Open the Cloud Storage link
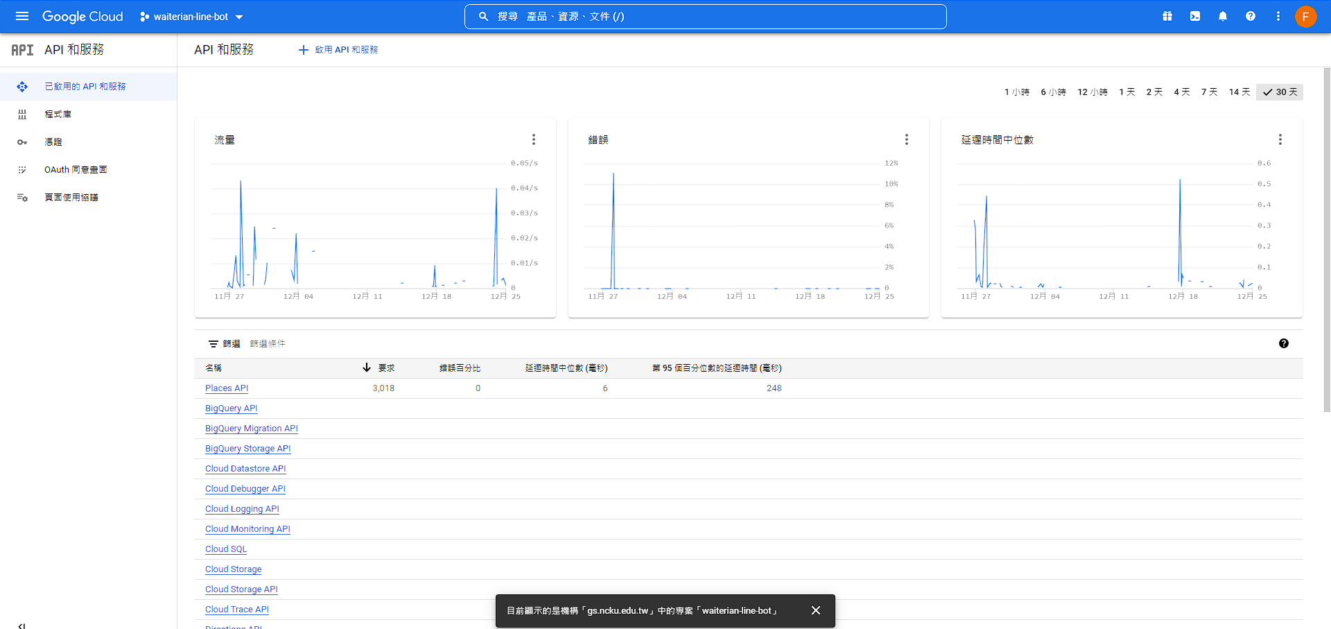 (233, 569)
